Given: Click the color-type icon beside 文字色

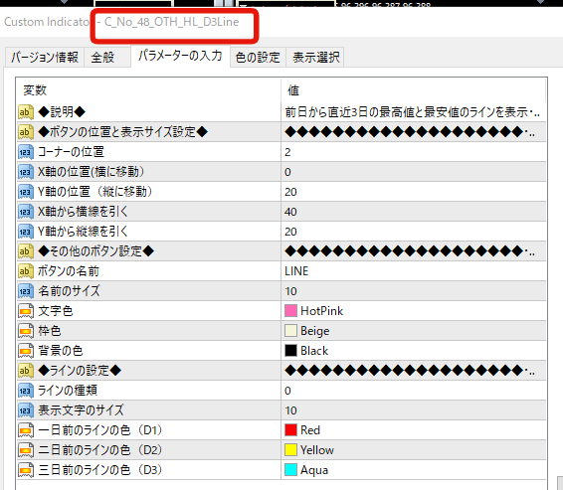Looking at the screenshot, I should [x=26, y=311].
